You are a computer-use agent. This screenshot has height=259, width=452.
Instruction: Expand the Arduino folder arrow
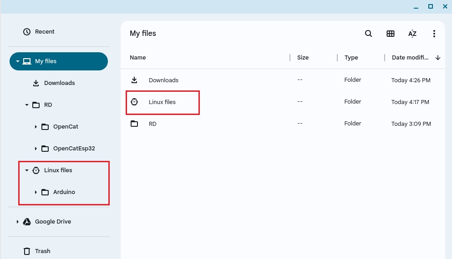[36, 192]
